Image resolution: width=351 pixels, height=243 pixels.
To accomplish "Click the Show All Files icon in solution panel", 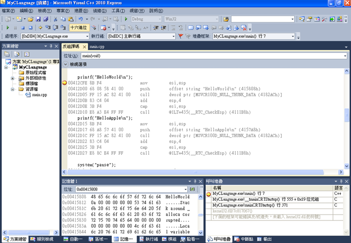I will (x=17, y=54).
